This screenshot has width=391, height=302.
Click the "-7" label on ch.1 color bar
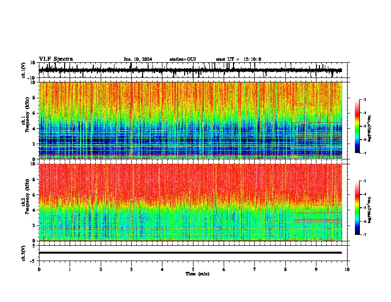click(364, 153)
